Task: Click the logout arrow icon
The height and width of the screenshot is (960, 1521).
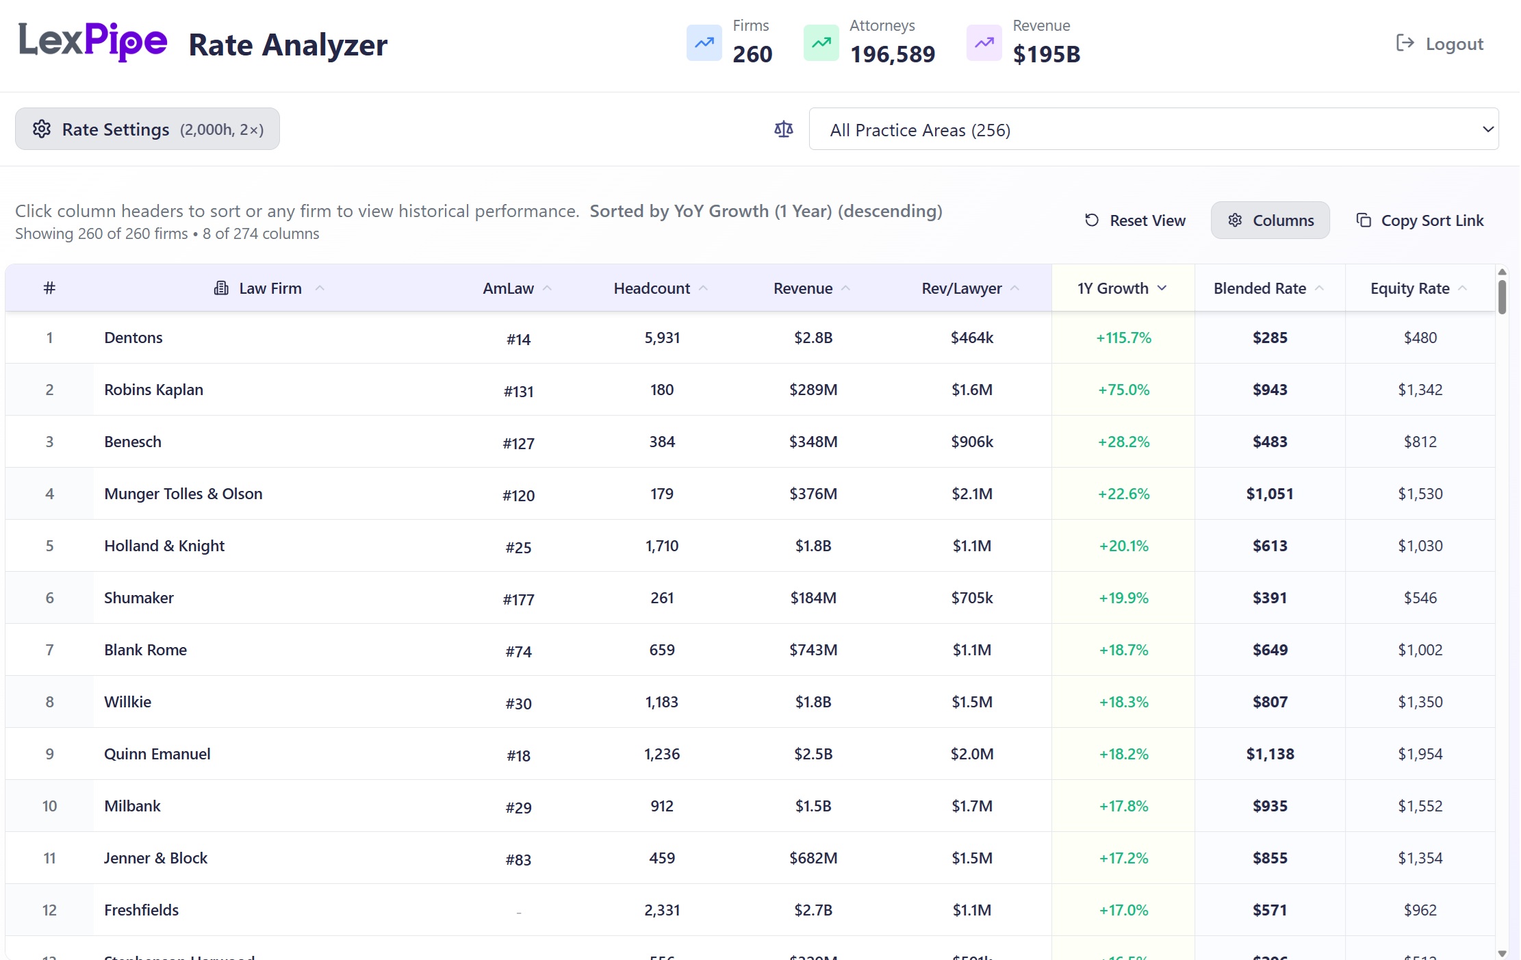Action: point(1405,43)
